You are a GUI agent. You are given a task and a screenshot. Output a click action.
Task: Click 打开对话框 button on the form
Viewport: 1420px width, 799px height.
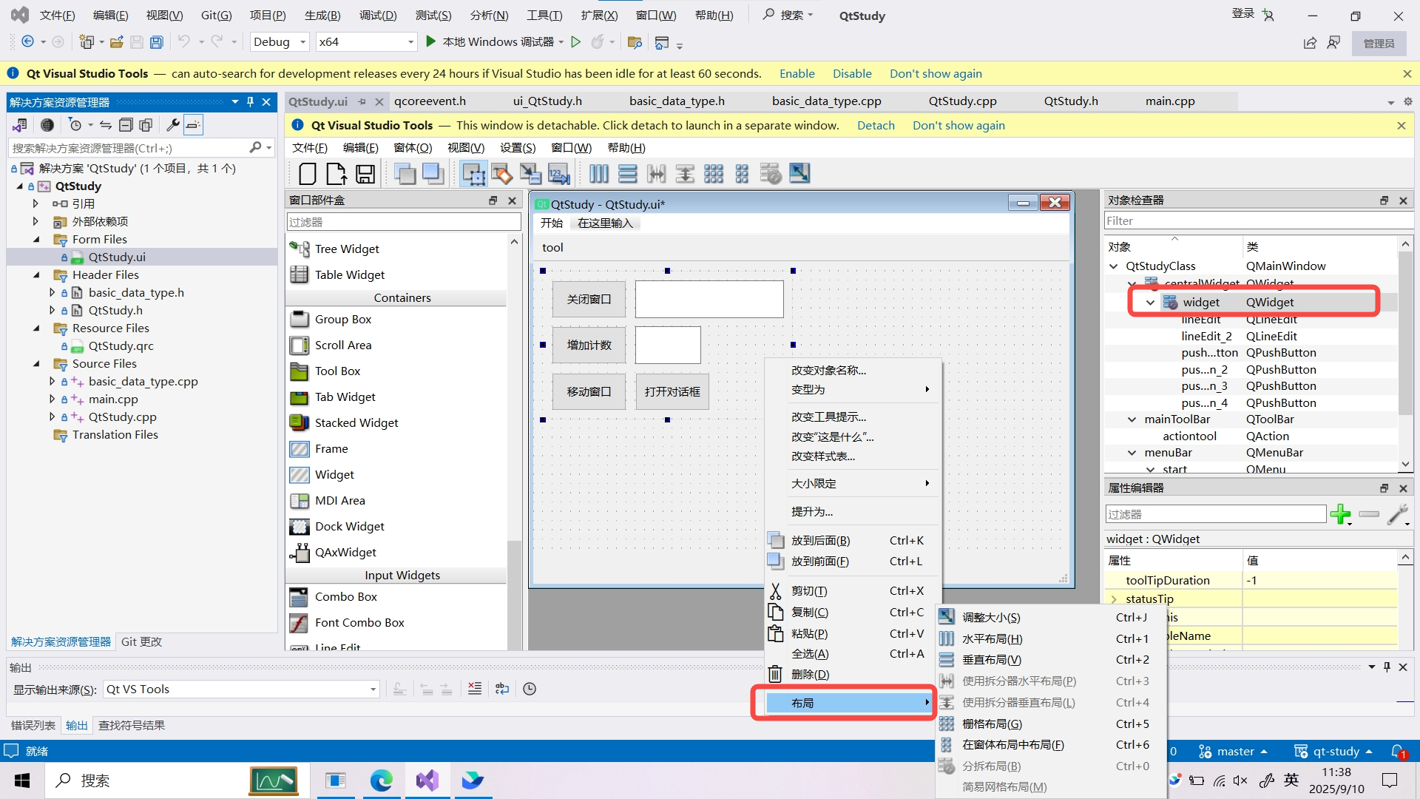(672, 391)
